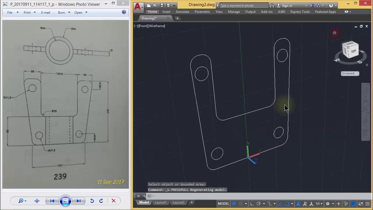This screenshot has width=373, height=210.
Task: Click Photo Viewer zoom magnifier
Action: (x=21, y=201)
